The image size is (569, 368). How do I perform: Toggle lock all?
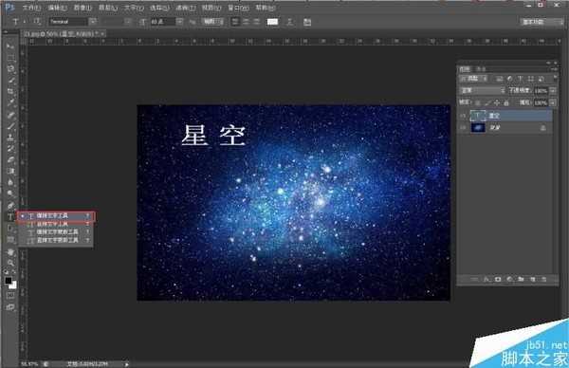(x=505, y=103)
